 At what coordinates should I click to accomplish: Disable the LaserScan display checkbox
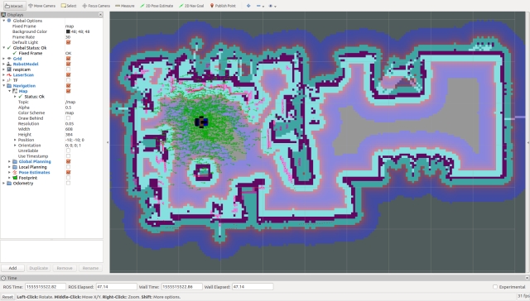pyautogui.click(x=68, y=75)
